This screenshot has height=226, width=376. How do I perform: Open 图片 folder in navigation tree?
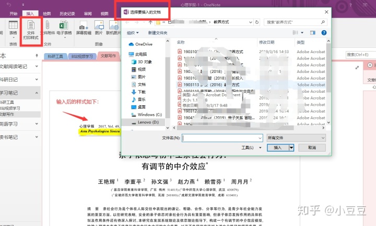click(138, 77)
